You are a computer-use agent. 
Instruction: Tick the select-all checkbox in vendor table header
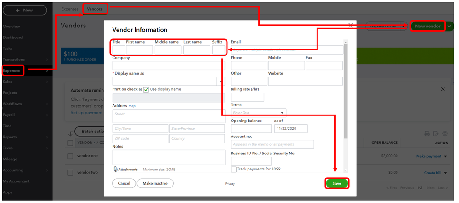coord(70,143)
